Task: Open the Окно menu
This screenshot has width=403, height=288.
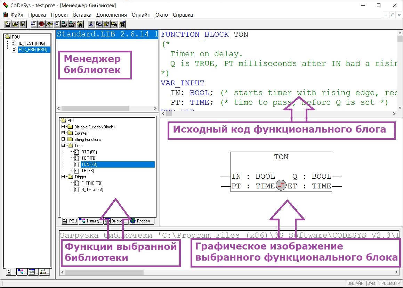Action: (162, 15)
